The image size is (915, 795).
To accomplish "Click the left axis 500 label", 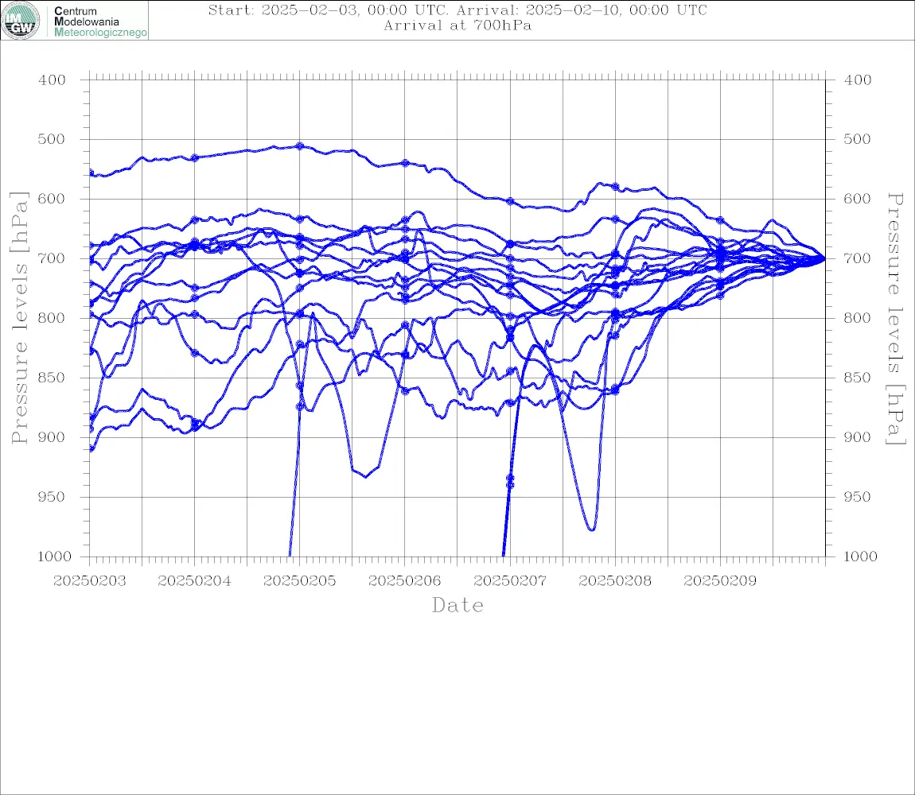I will 52,139.
